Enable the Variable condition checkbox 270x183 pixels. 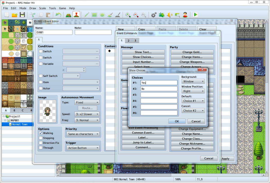point(41,64)
